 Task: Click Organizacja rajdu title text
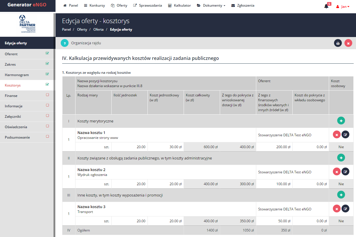86,43
